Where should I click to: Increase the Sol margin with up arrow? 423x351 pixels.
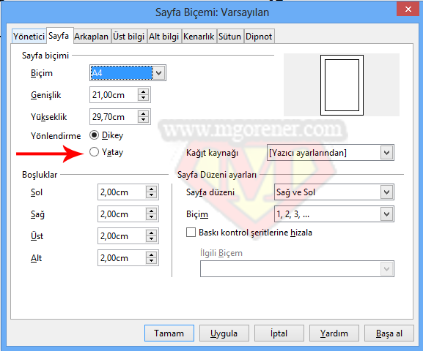coord(151,189)
